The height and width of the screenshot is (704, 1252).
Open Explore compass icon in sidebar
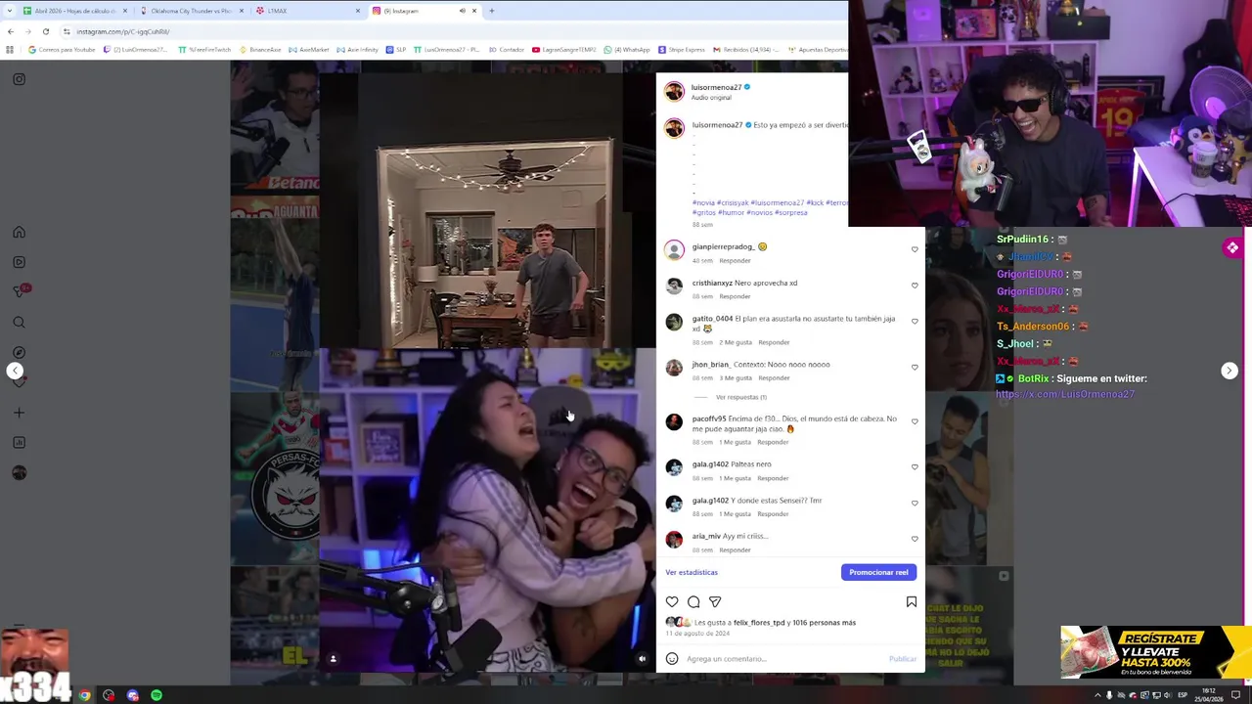click(x=19, y=352)
